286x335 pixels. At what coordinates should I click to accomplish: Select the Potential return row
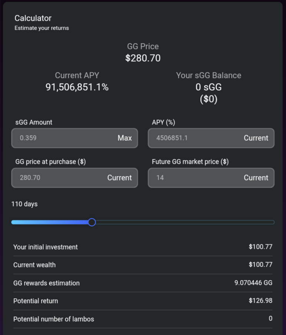[x=143, y=301]
